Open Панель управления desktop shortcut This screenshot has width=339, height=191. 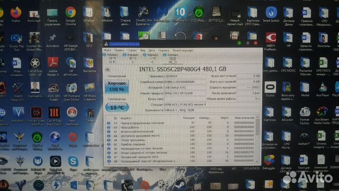pos(52,16)
